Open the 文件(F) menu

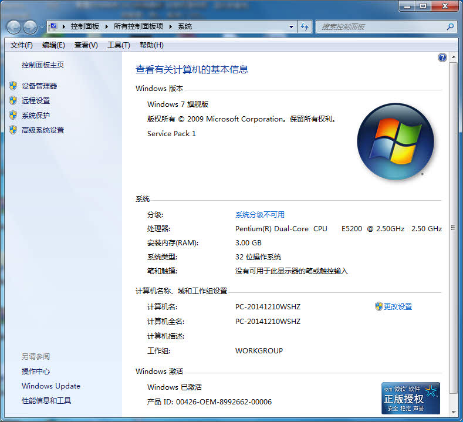pyautogui.click(x=21, y=45)
